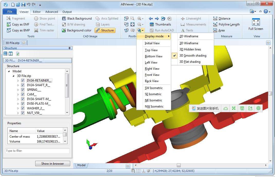Expand the SPRING__ node

coord(18,90)
